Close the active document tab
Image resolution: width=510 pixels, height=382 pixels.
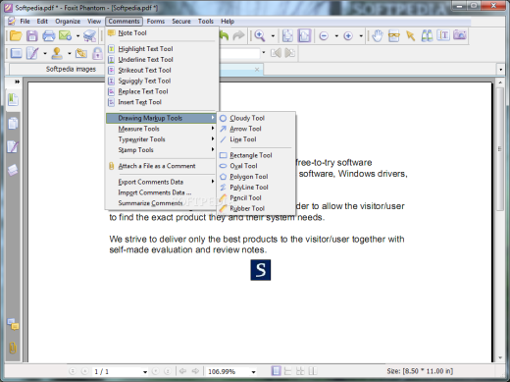pos(257,70)
